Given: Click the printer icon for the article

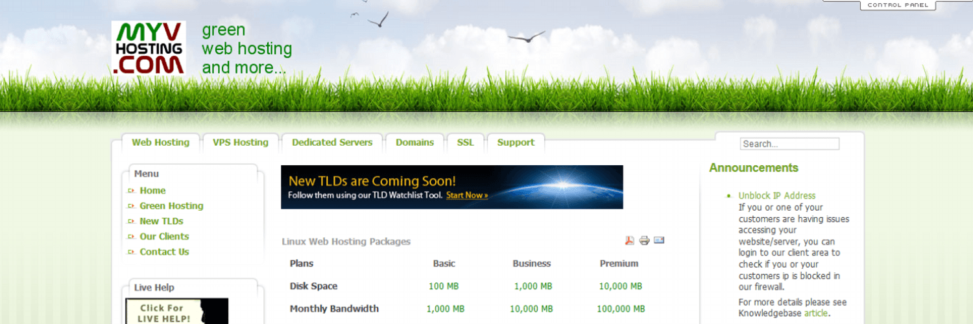Looking at the screenshot, I should point(644,240).
